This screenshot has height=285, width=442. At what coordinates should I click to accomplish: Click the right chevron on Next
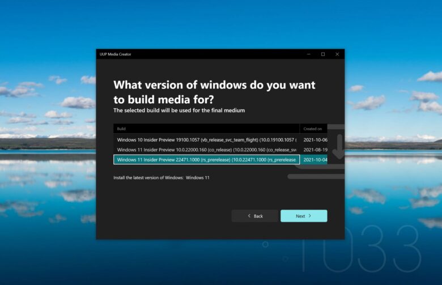click(310, 216)
